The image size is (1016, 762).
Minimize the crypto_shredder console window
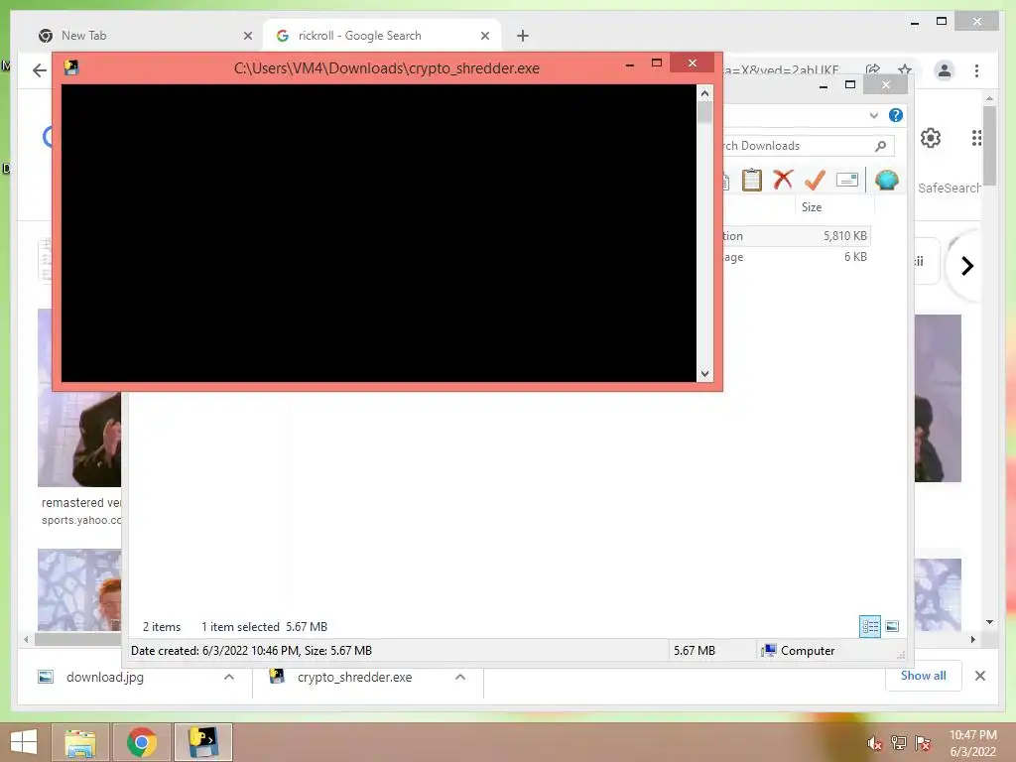click(629, 63)
